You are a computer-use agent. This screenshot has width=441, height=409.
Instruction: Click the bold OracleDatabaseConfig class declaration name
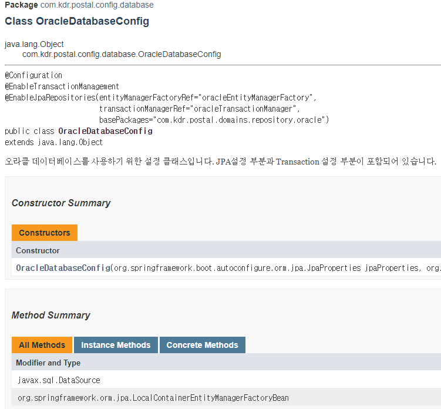click(x=106, y=131)
